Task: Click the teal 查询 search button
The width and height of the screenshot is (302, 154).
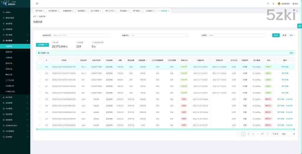Action: point(276,35)
